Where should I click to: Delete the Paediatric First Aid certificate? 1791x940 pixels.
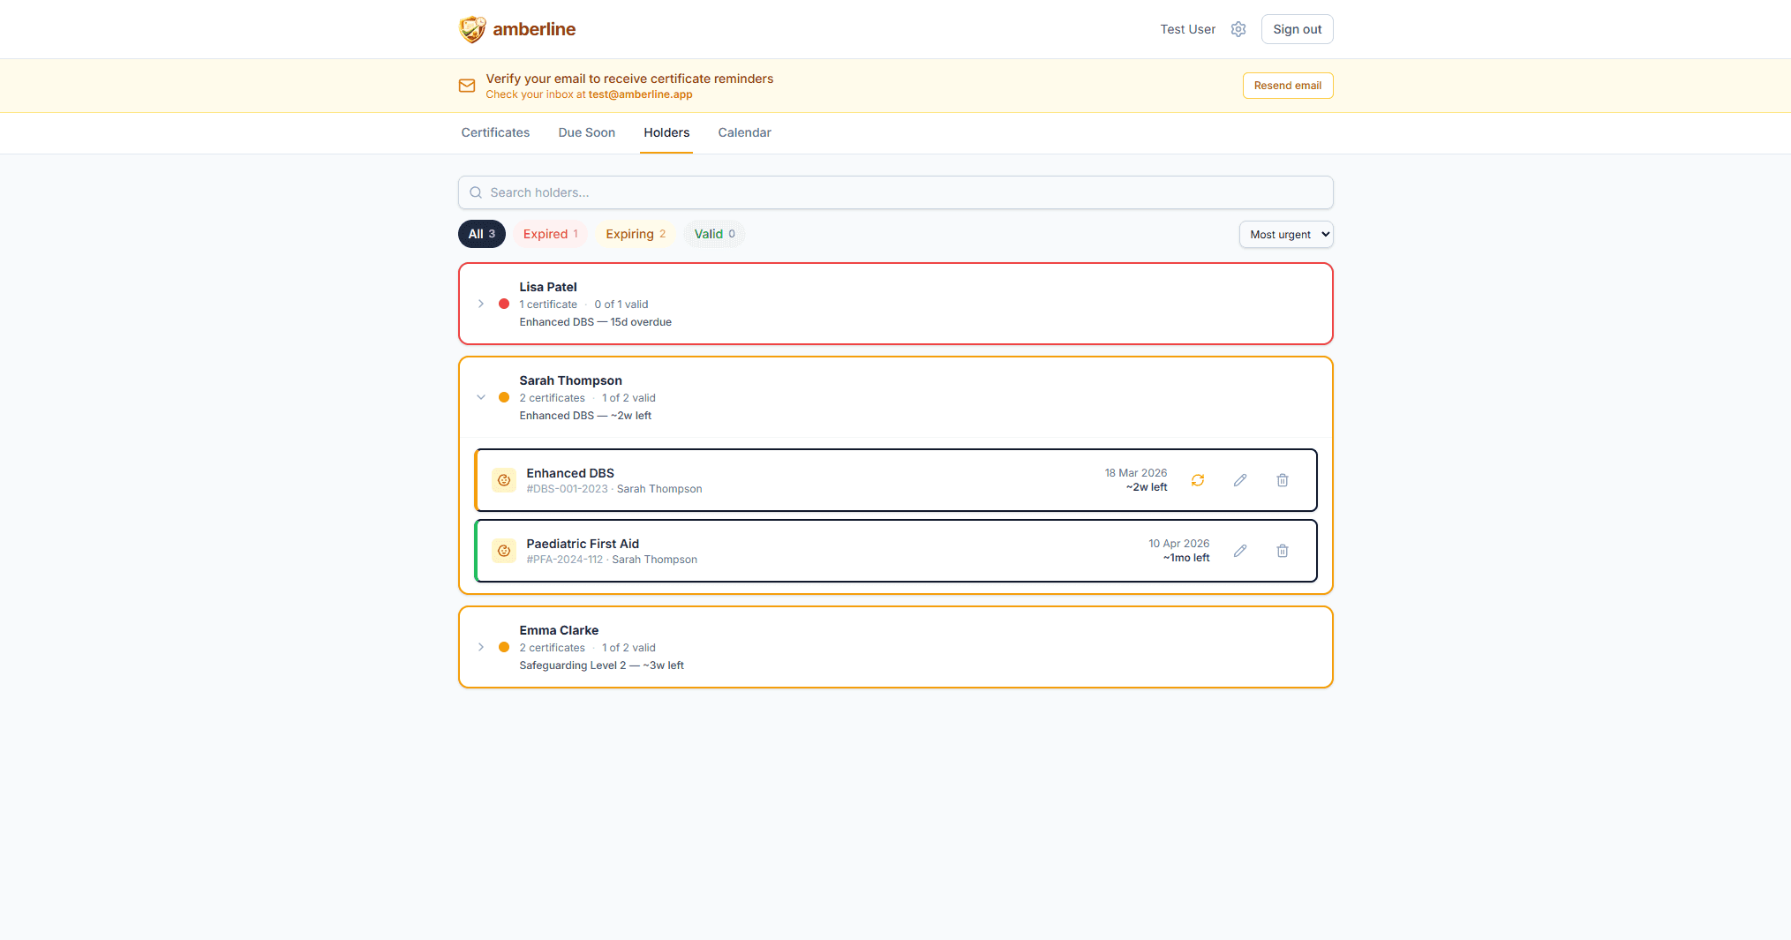[1282, 551]
